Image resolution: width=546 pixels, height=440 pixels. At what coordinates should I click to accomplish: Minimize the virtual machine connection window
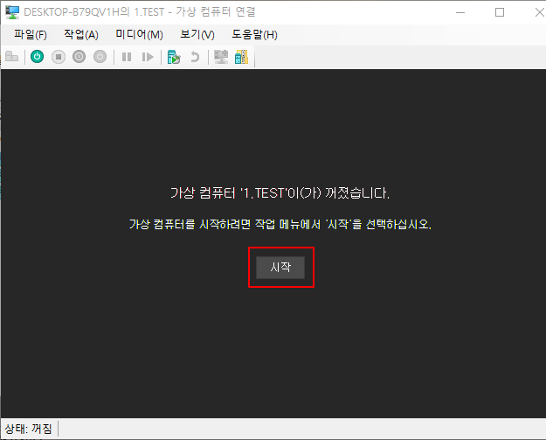[x=460, y=12]
